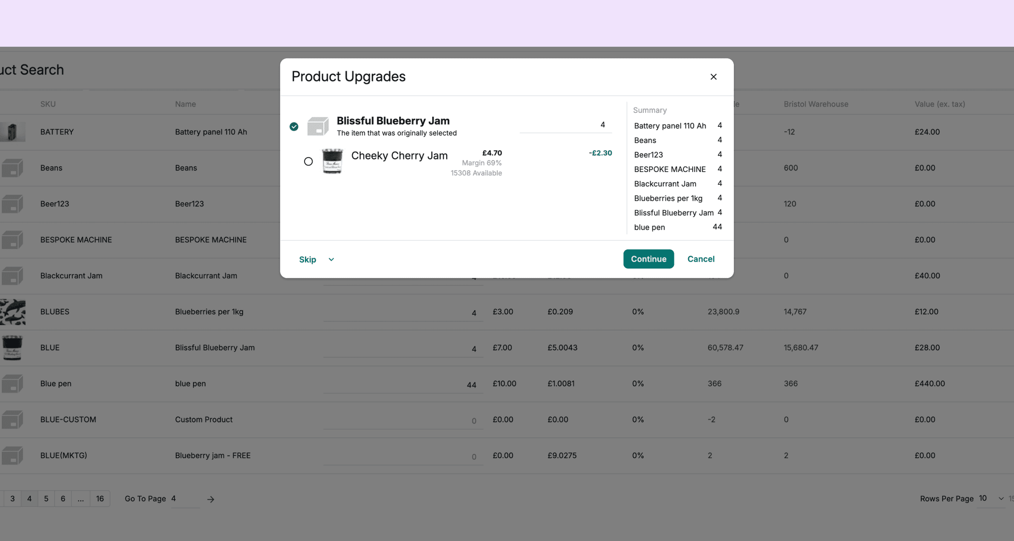
Task: Click the BESPOKE MACHINE row box icon
Action: click(12, 240)
